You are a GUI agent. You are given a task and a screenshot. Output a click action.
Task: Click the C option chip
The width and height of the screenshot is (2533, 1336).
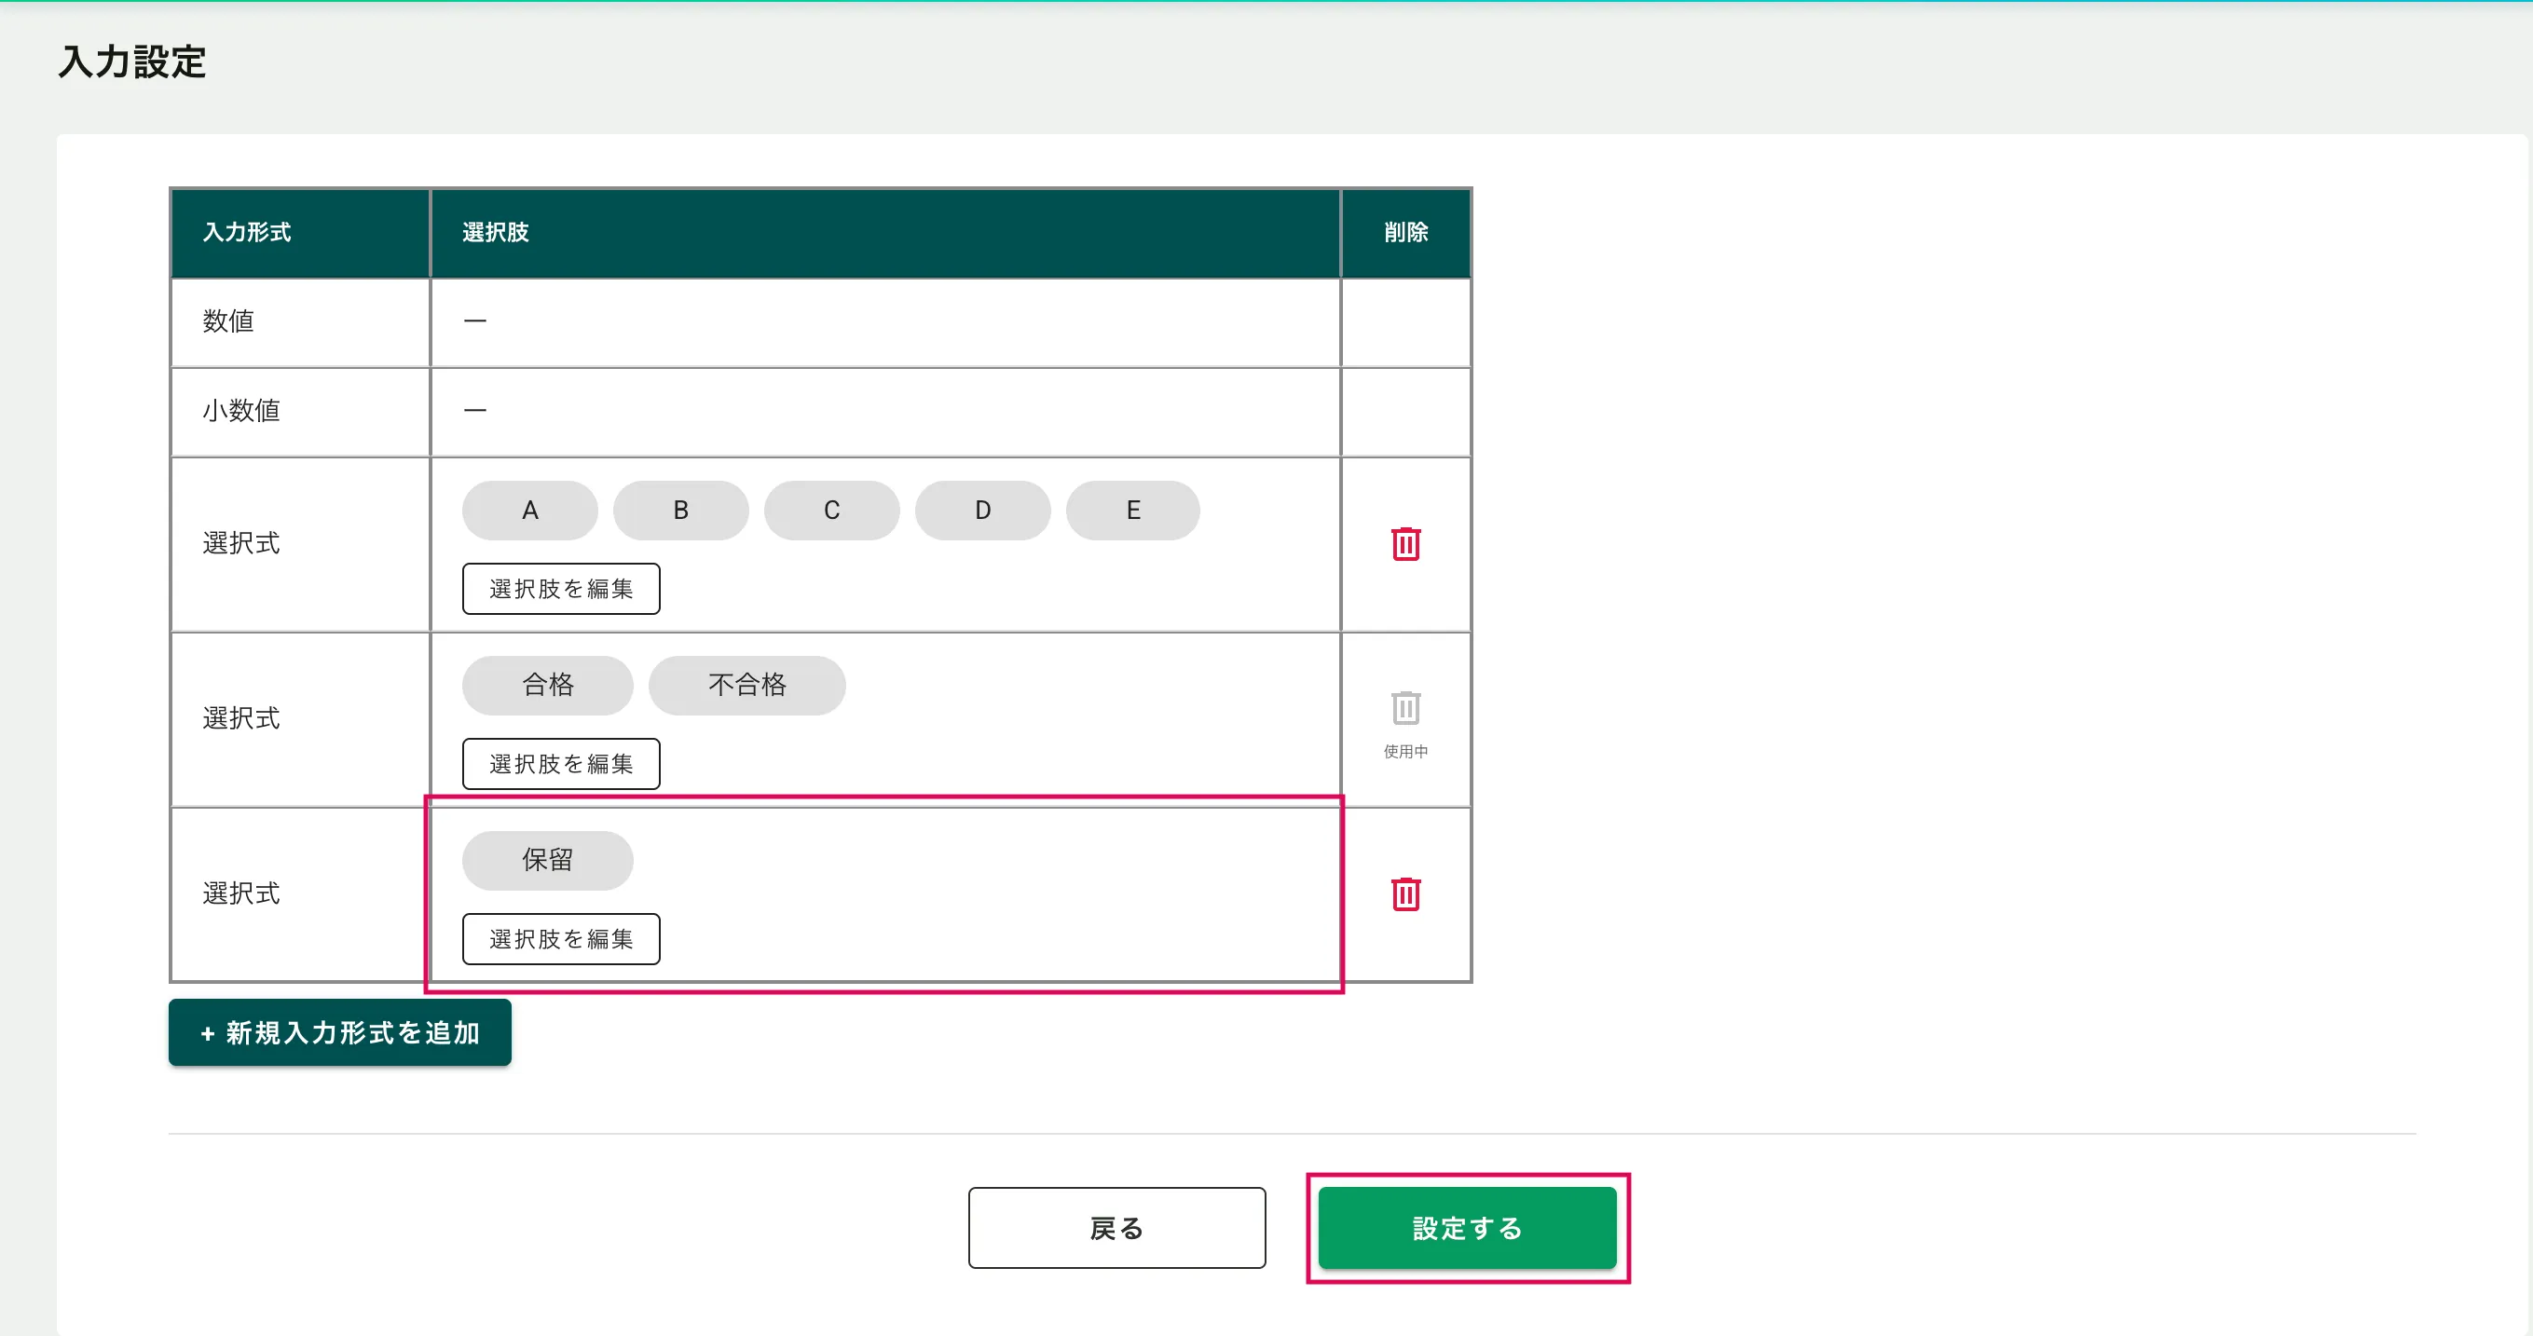tap(831, 511)
